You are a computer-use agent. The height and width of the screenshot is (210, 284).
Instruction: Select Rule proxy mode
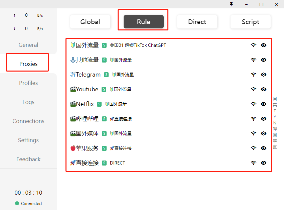pos(144,22)
